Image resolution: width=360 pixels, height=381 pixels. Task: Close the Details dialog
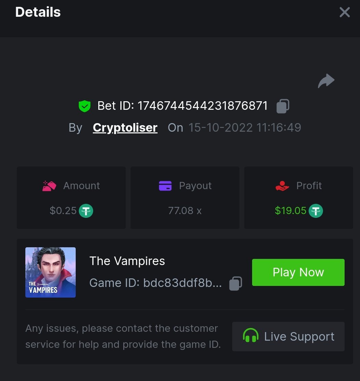point(344,13)
